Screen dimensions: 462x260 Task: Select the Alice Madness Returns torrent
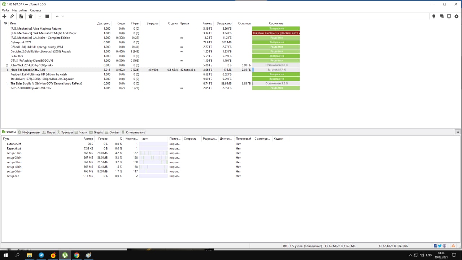tap(151, 29)
